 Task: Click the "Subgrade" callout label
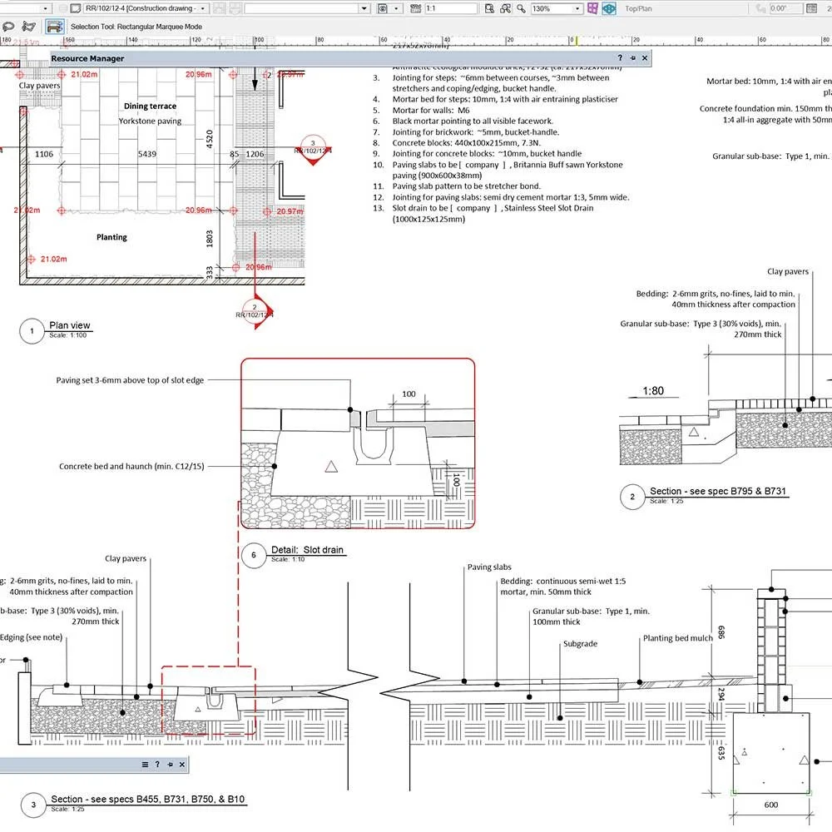580,643
